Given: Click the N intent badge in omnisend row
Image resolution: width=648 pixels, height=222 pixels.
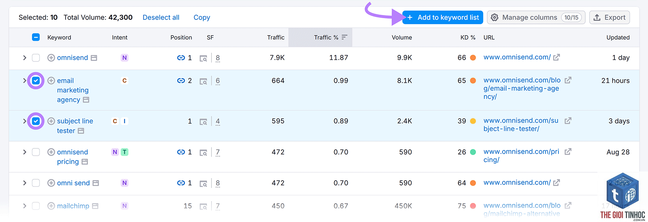Looking at the screenshot, I should pos(124,58).
